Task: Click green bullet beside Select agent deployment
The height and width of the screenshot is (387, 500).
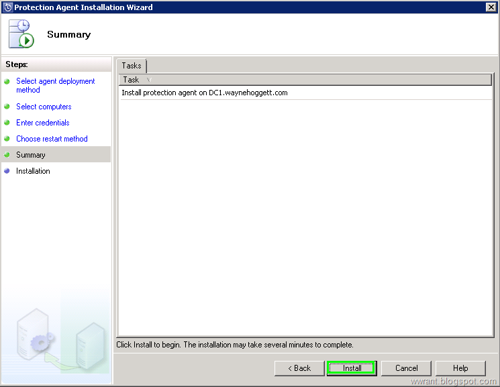Action: click(7, 81)
